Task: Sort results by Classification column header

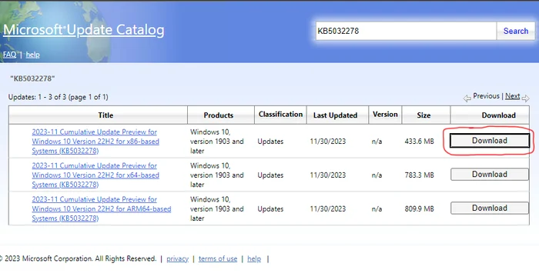Action: coord(280,115)
